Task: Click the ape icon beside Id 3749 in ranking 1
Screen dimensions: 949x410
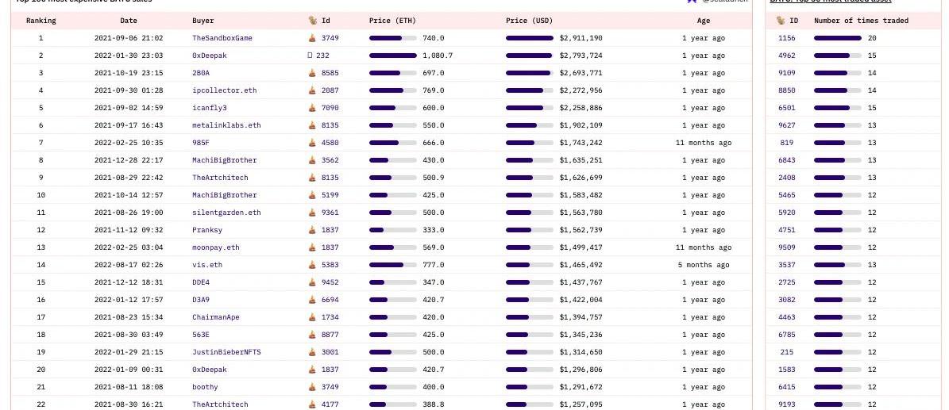Action: [312, 38]
